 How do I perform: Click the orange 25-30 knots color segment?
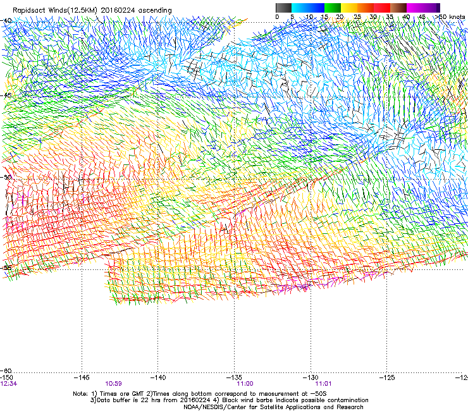click(x=366, y=8)
